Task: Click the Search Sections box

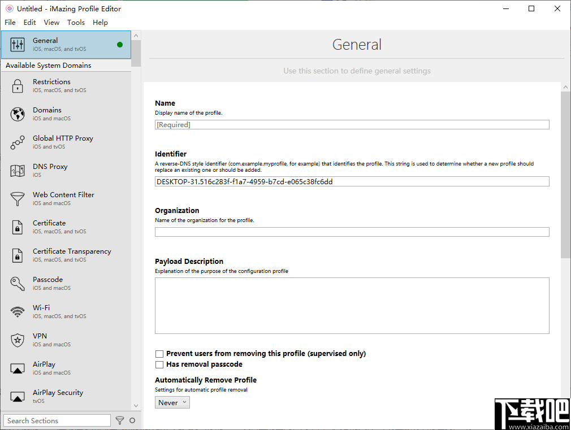Action: (x=57, y=420)
